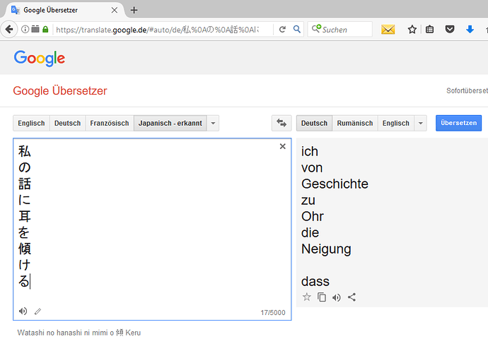Swap languages with the arrows button
Viewport: 488px width, 339px height.
click(281, 123)
